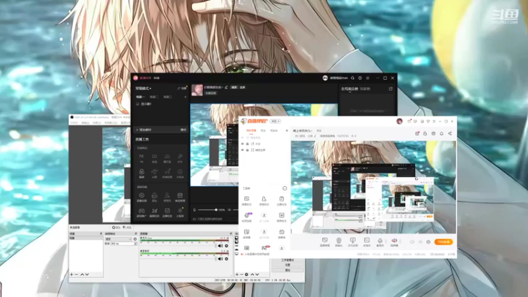Viewport: 528px width, 297px height.
Task: Expand the stream title dropdown in white window
Action: 302,131
